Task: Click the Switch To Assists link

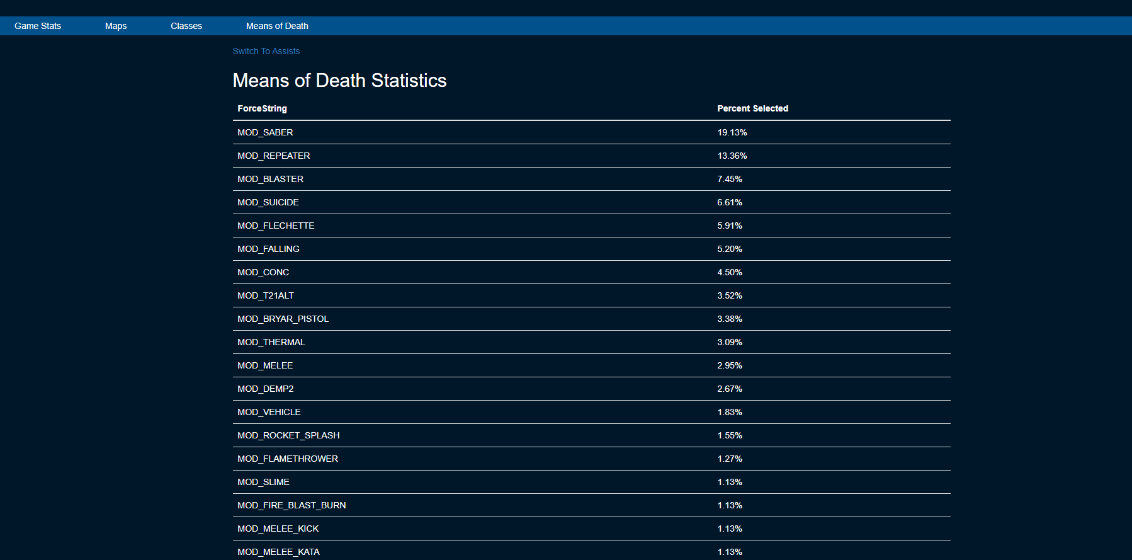Action: [x=266, y=51]
